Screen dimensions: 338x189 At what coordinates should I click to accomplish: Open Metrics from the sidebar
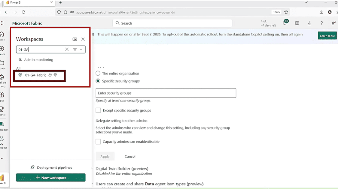coord(2,111)
